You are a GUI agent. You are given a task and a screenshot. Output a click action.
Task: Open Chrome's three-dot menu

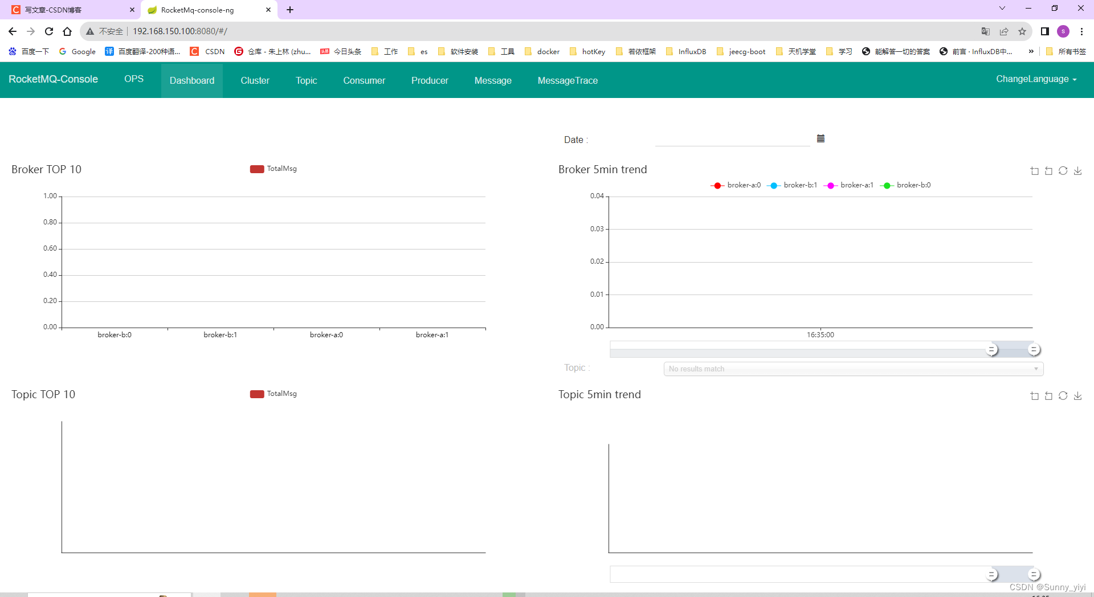tap(1081, 31)
